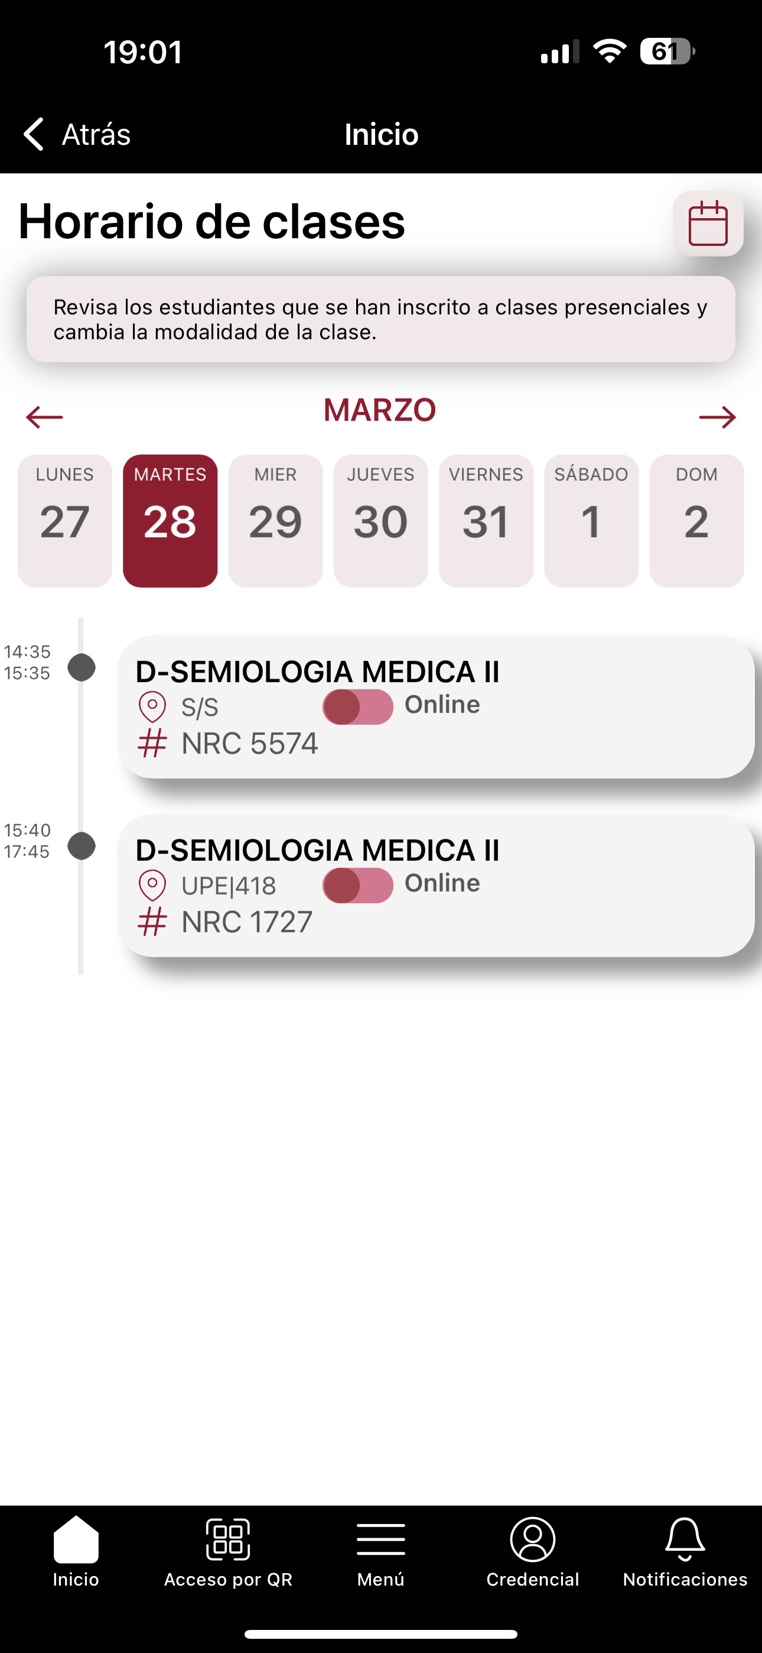Select Jueves 30 day tab
This screenshot has width=762, height=1653.
tap(380, 520)
